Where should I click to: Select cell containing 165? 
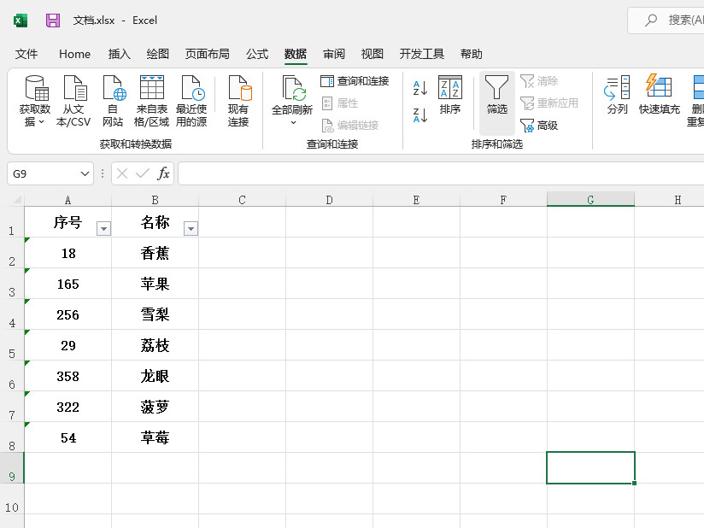pyautogui.click(x=67, y=284)
